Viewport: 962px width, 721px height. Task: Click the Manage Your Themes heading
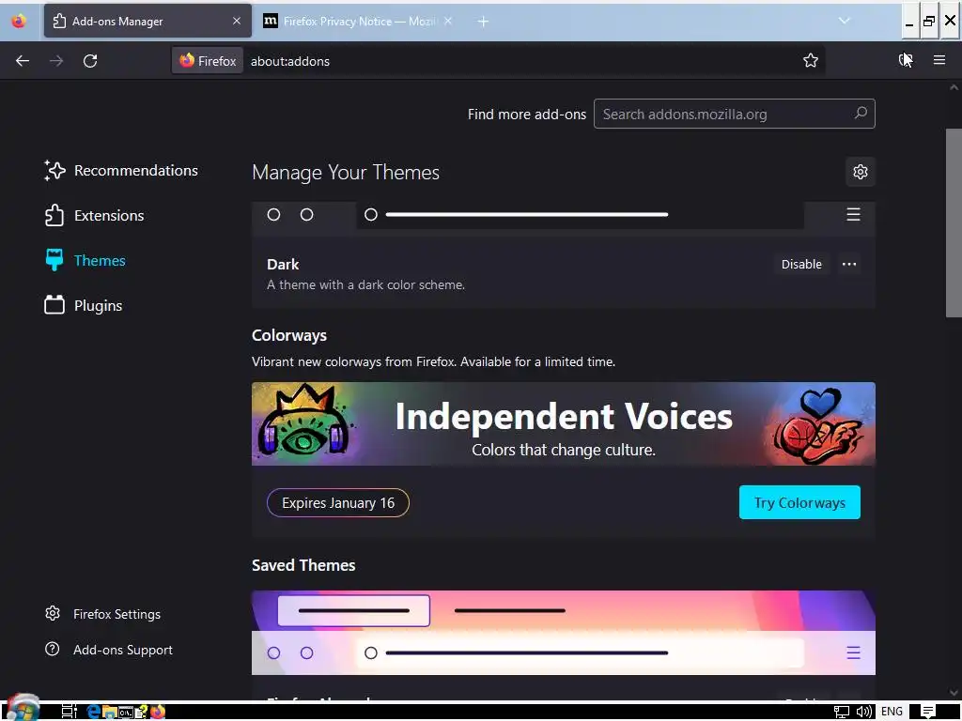(346, 173)
